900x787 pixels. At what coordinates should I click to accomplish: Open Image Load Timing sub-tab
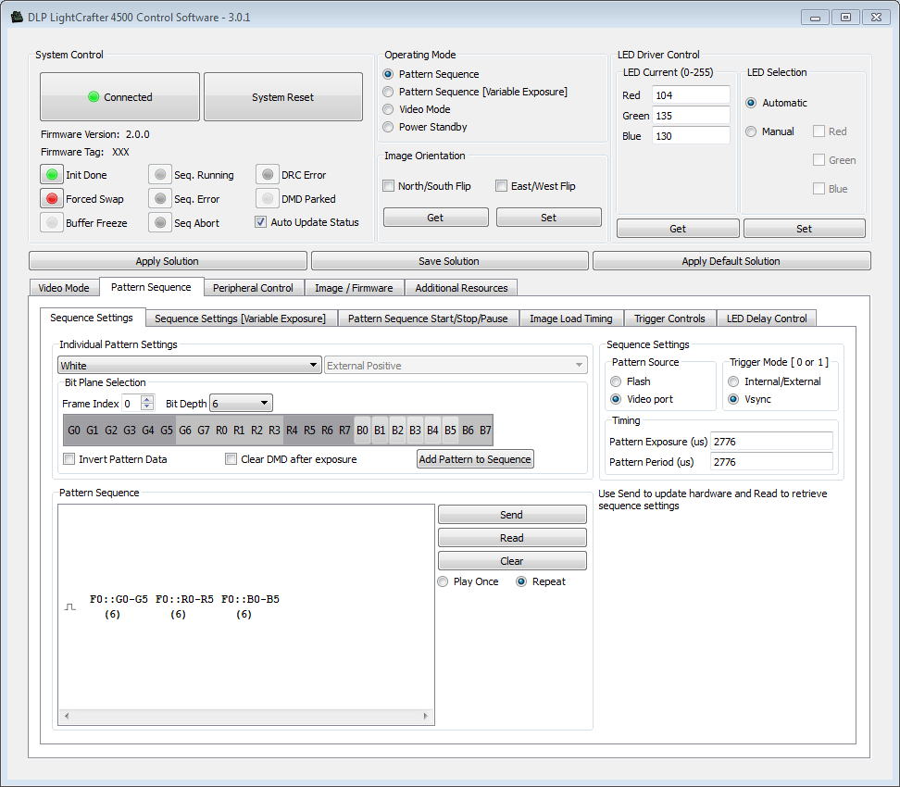[571, 318]
